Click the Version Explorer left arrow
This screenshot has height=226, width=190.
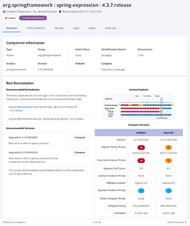120,104
